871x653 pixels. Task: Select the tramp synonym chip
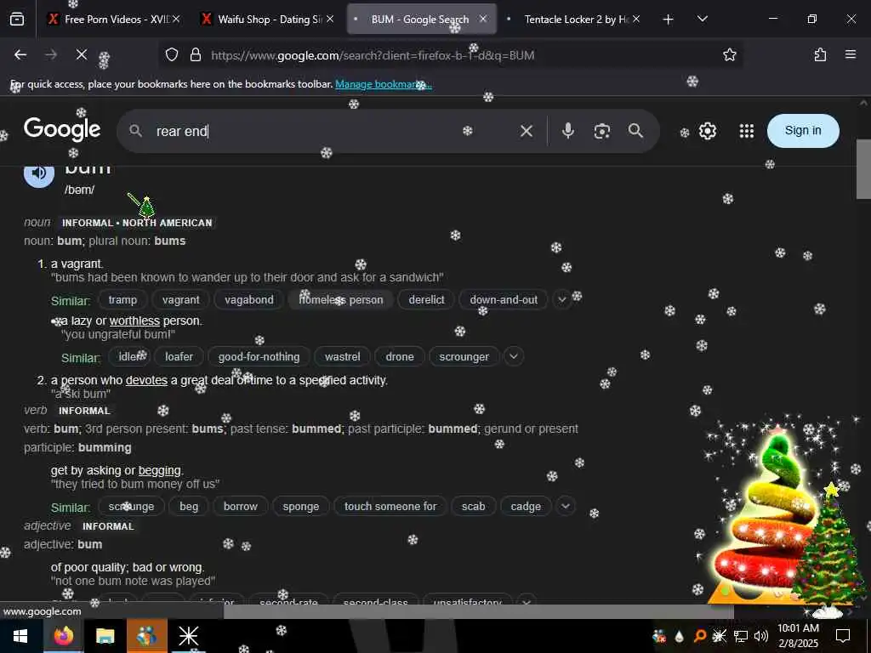122,300
